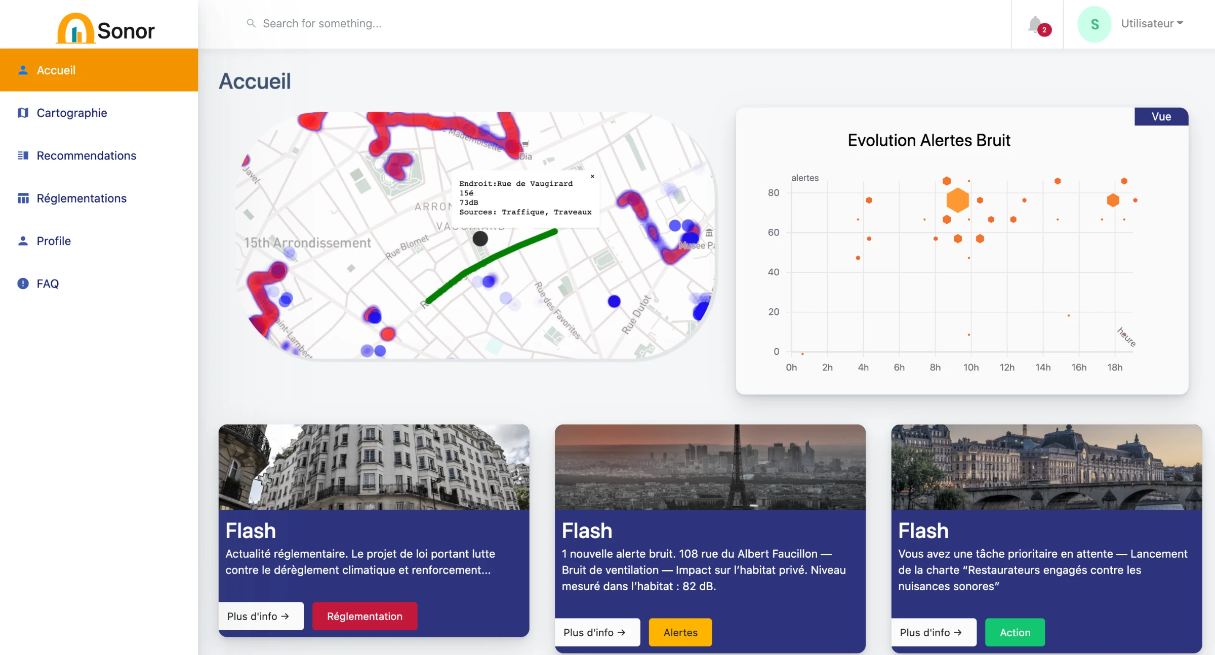Click the alertes axis label
This screenshot has height=655, width=1215.
[x=804, y=178]
